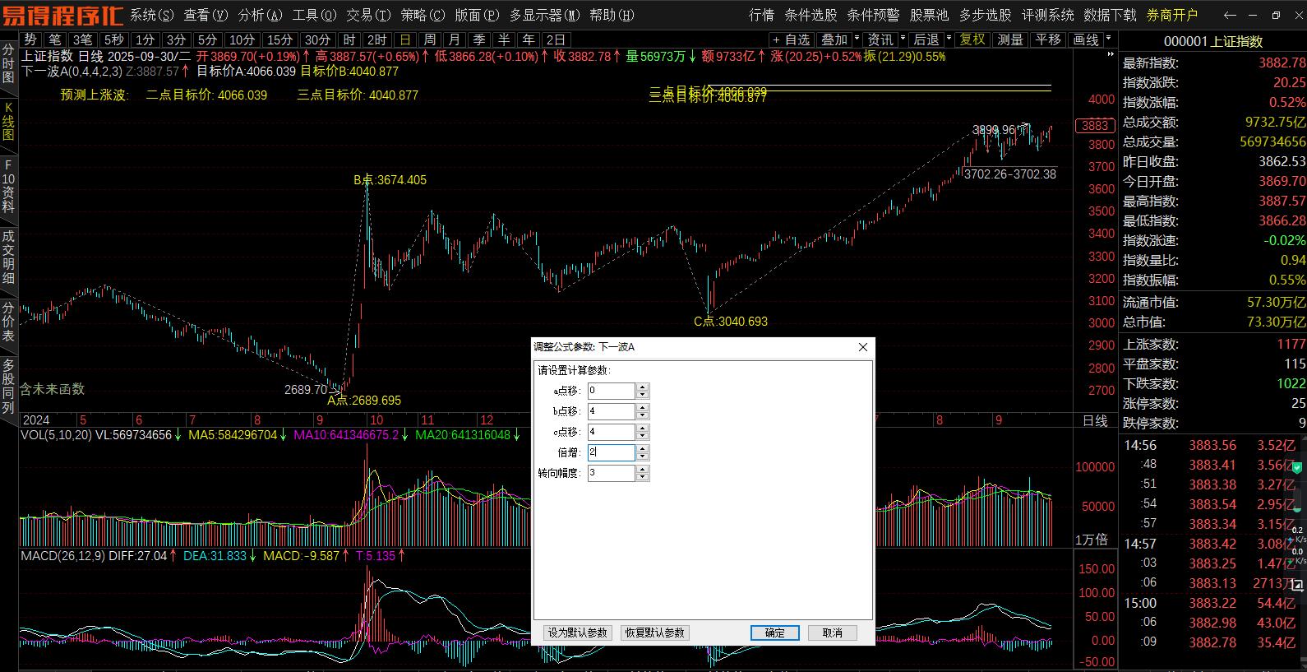
Task: Open the 多股同列 side tab
Action: pyautogui.click(x=8, y=385)
